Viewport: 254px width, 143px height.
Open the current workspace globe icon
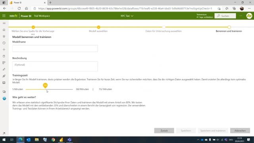pos(4,99)
